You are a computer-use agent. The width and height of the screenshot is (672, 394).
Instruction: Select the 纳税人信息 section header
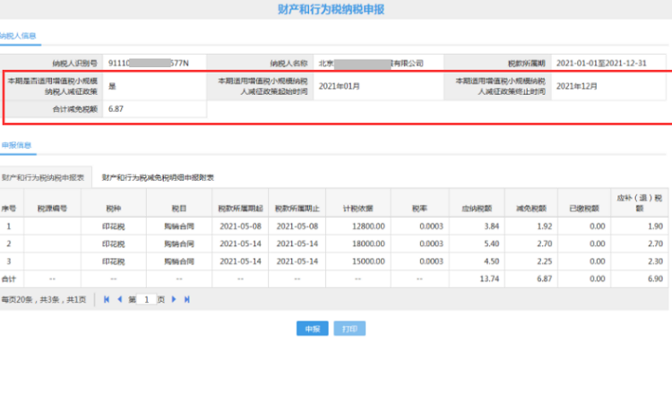pyautogui.click(x=19, y=35)
